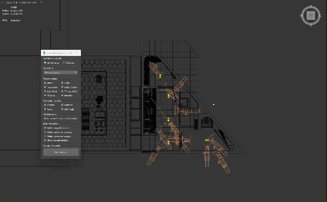
Task: Open the viewport plus/minus general menu
Action: [2, 2]
